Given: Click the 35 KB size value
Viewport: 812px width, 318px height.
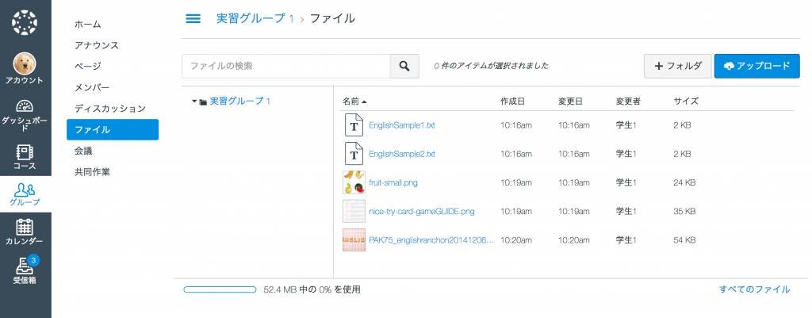Looking at the screenshot, I should point(684,211).
